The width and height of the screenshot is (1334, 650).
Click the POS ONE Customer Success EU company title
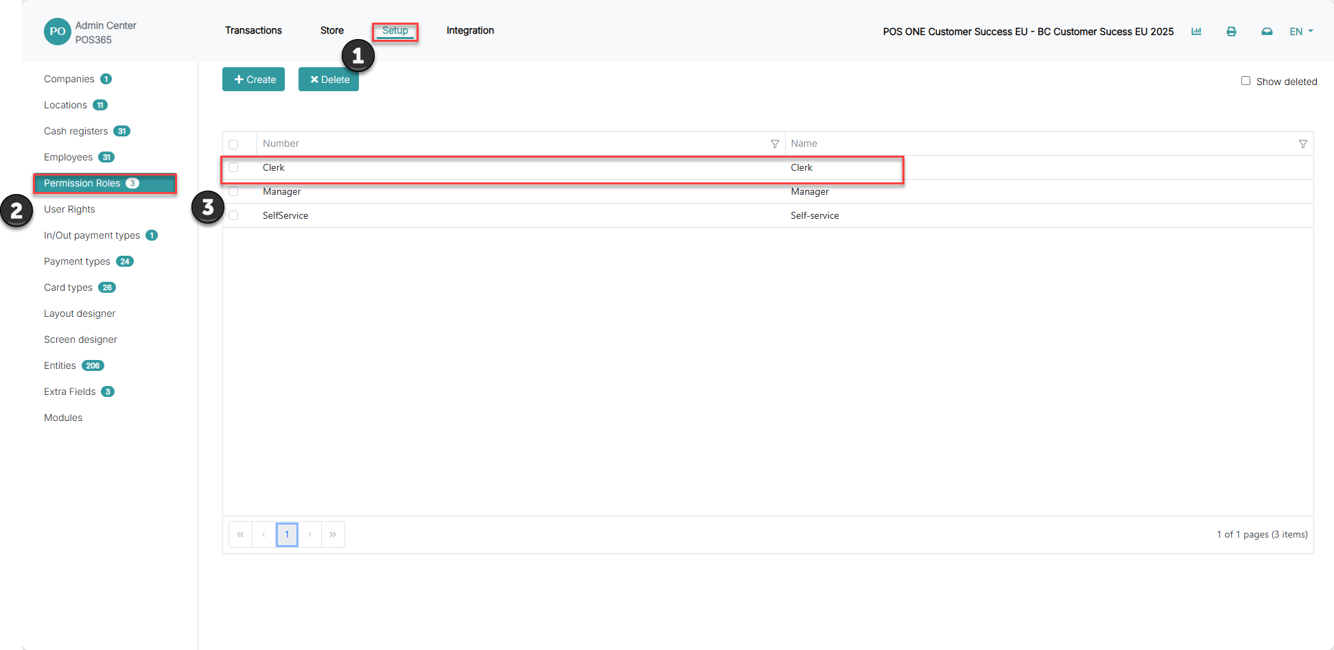click(1028, 32)
